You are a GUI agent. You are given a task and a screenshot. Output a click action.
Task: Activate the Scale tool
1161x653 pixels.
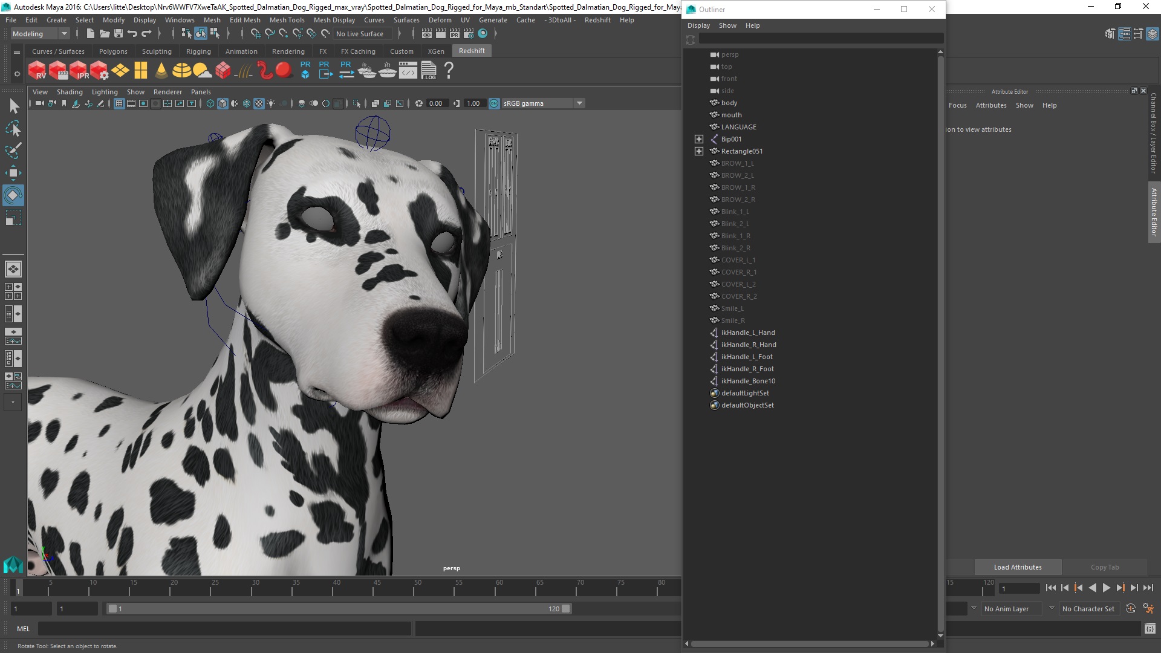click(x=13, y=218)
